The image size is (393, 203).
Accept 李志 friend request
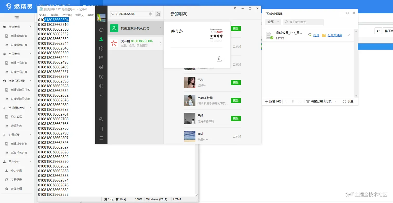236,82
